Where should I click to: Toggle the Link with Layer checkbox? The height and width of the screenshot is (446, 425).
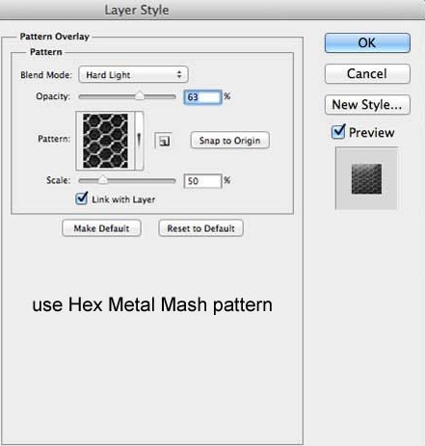(82, 198)
